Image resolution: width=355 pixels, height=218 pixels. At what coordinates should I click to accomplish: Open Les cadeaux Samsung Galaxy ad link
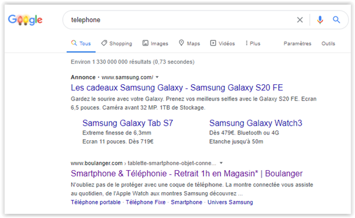tap(177, 88)
